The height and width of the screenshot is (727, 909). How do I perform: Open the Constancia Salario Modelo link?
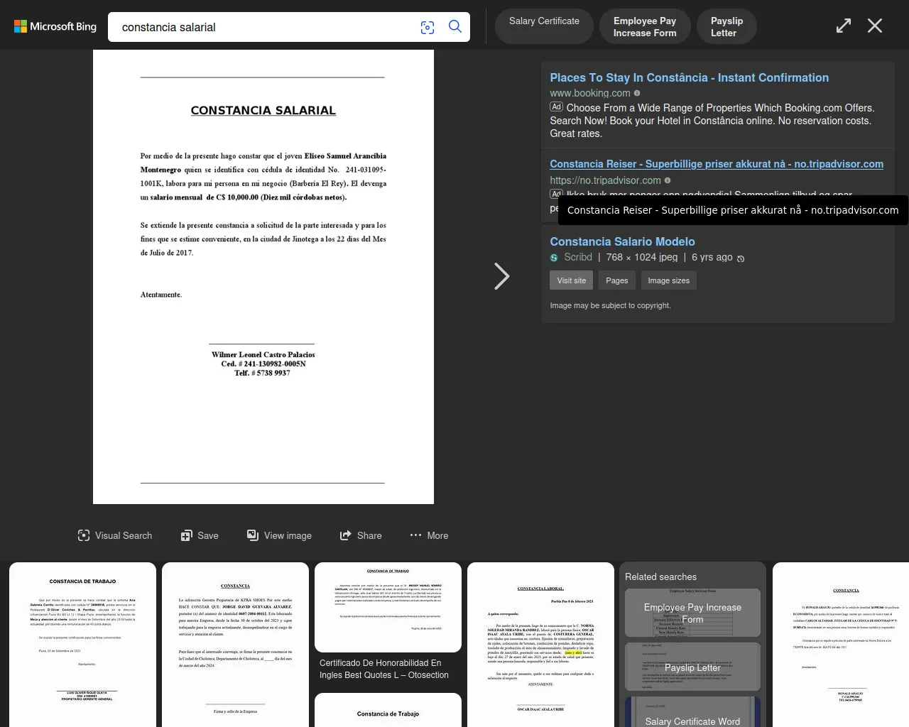point(622,241)
